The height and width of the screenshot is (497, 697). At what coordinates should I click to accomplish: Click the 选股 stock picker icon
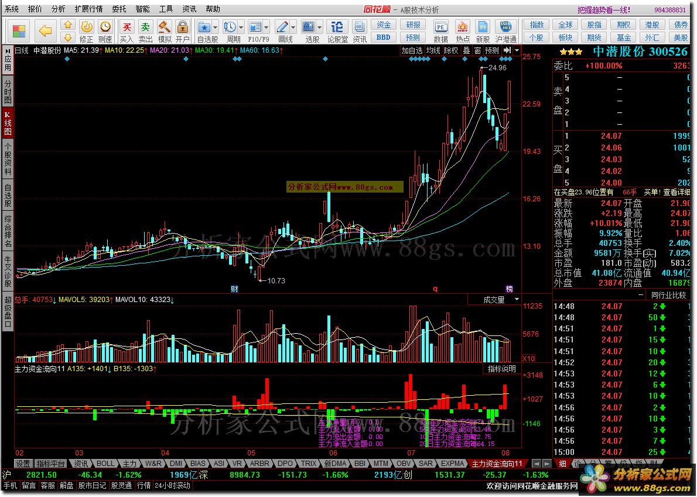click(309, 27)
